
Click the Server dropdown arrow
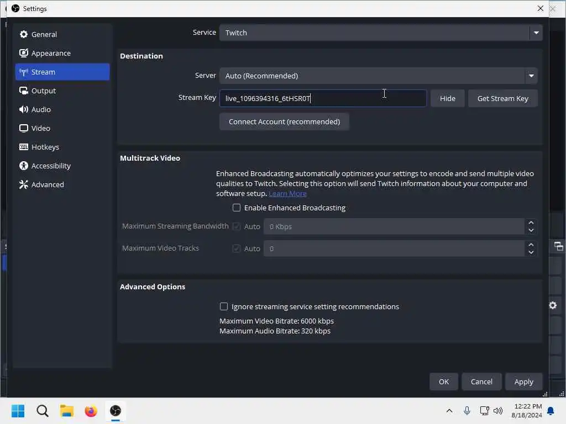[x=531, y=76]
